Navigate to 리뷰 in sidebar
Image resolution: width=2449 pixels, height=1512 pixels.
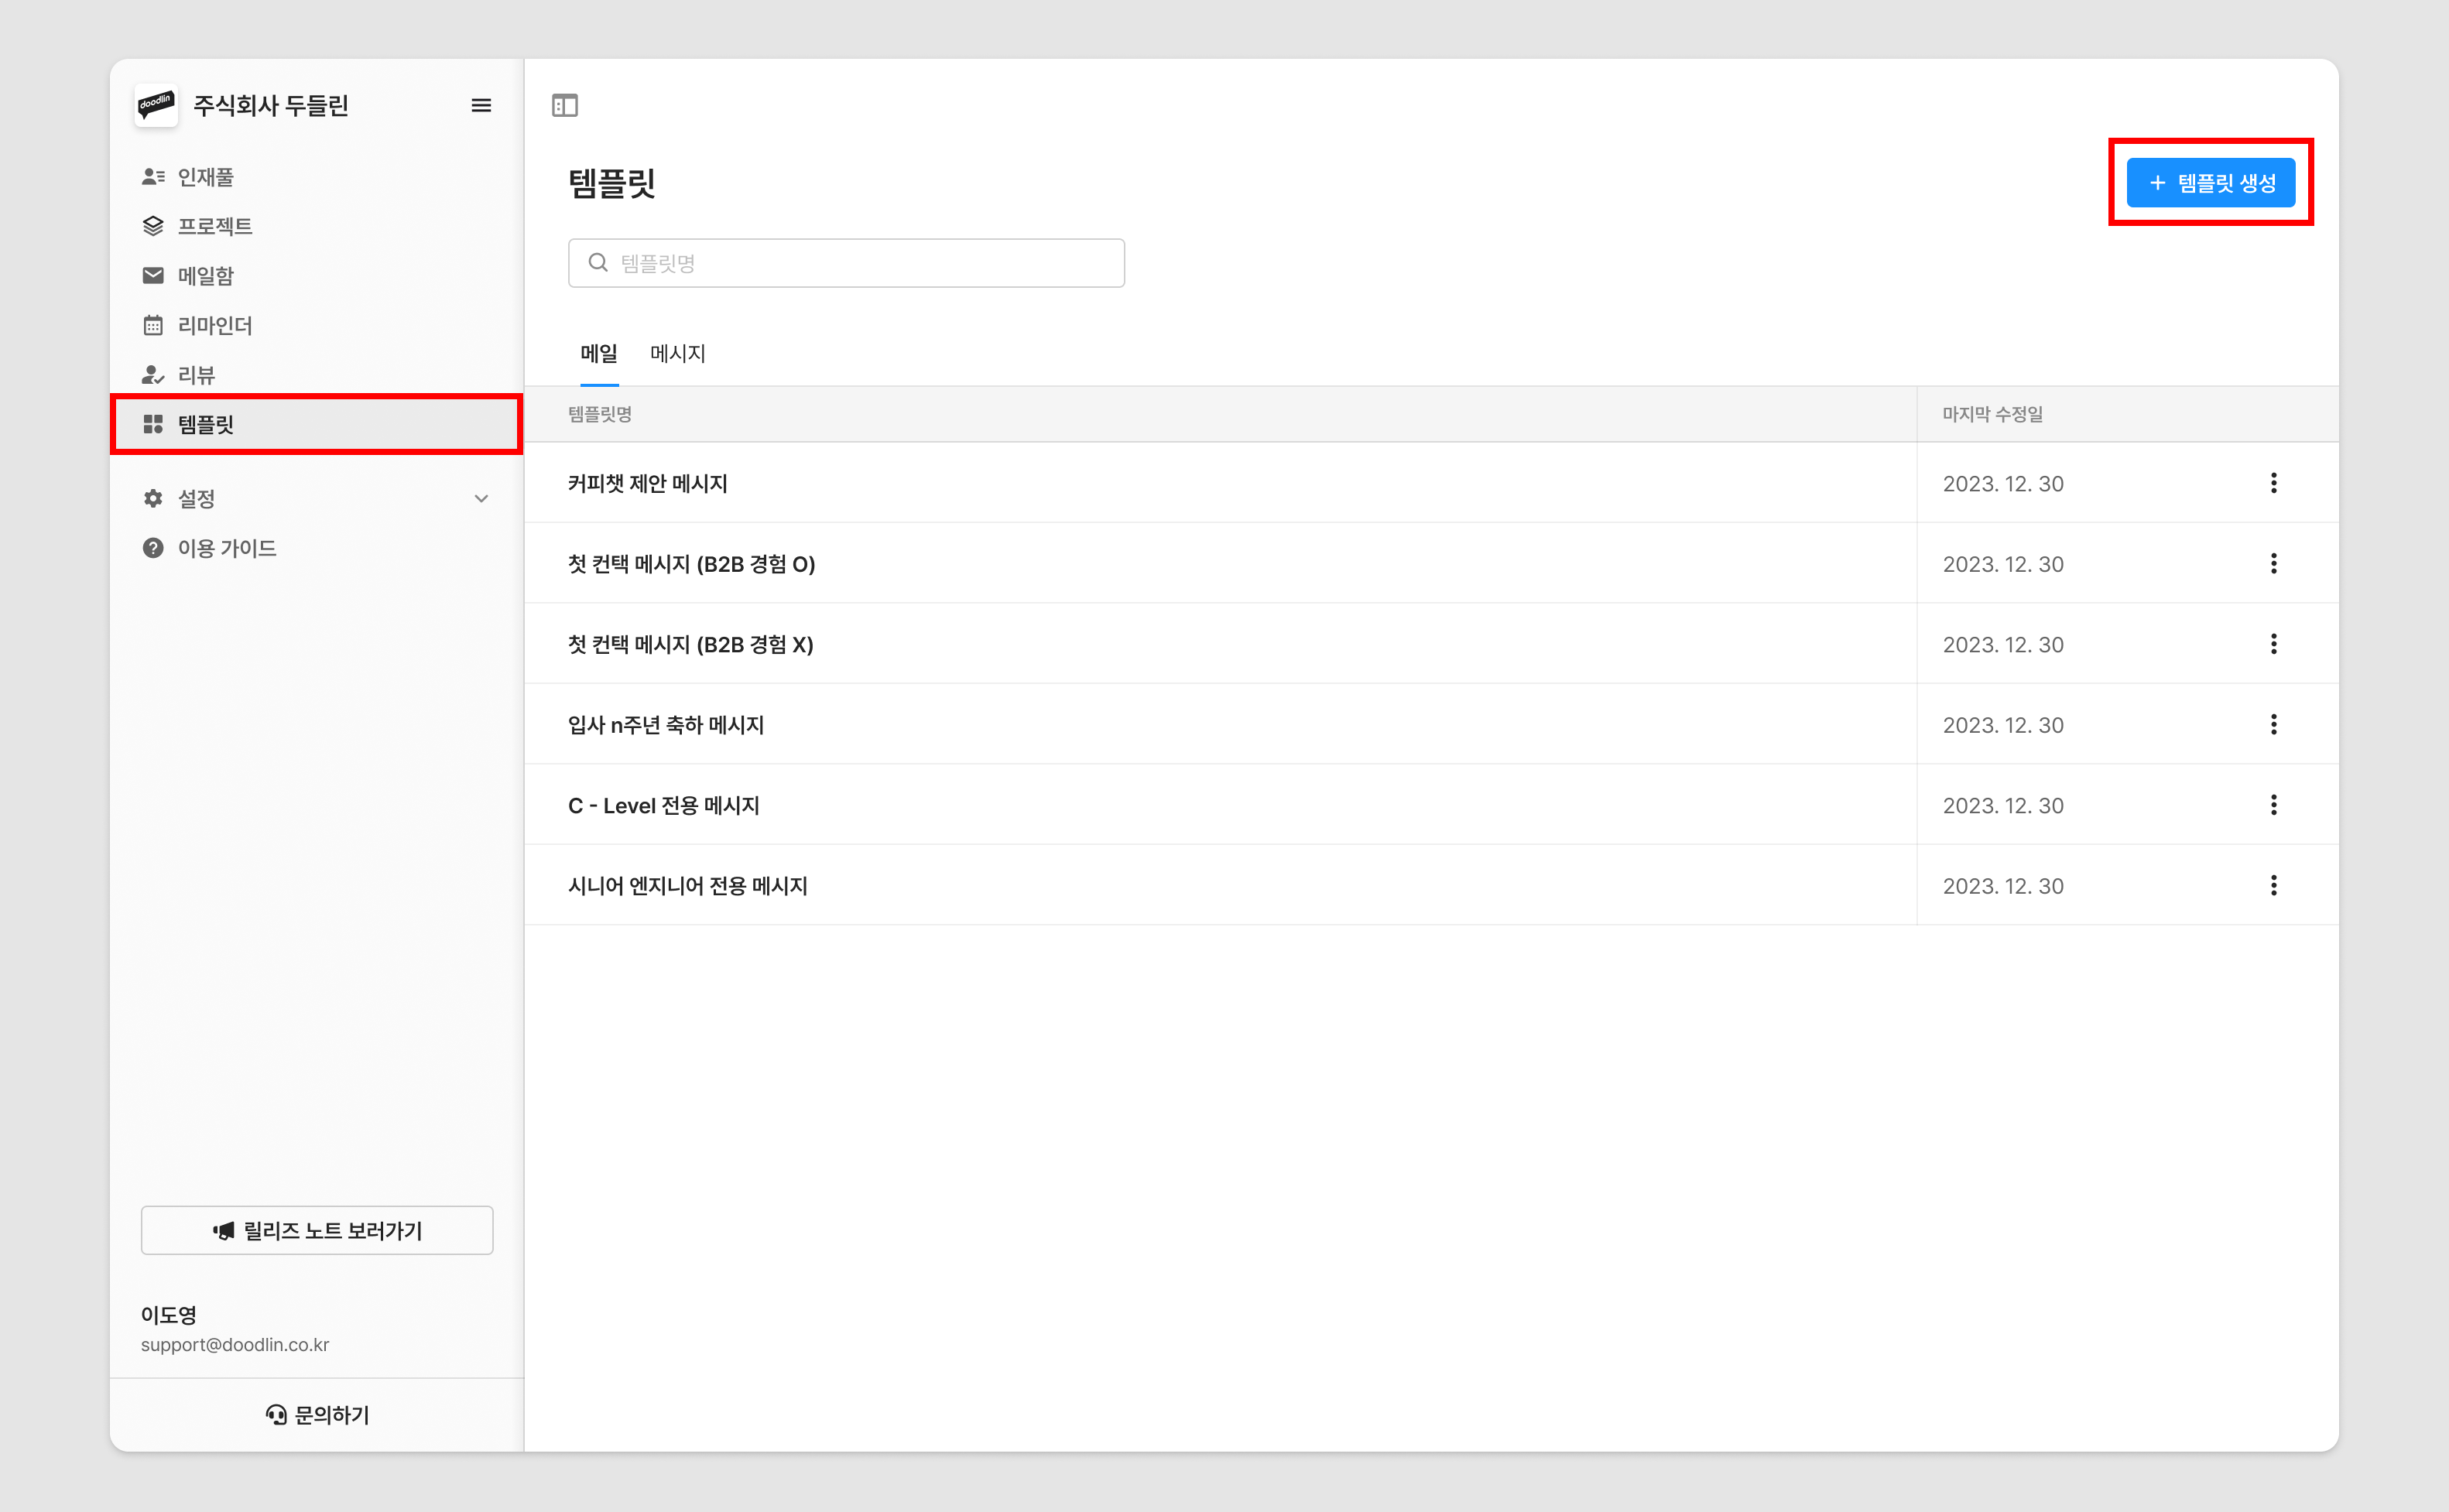click(196, 375)
